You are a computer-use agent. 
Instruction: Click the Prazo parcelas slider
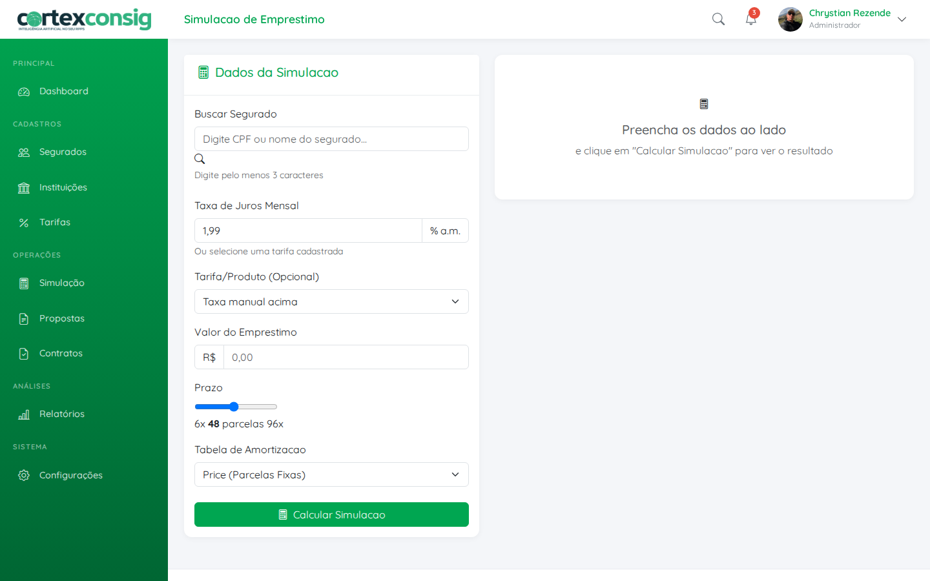tap(236, 407)
